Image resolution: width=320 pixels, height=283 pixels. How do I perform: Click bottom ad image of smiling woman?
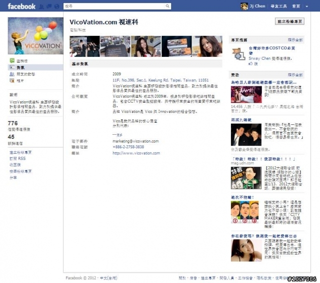pos(246,251)
